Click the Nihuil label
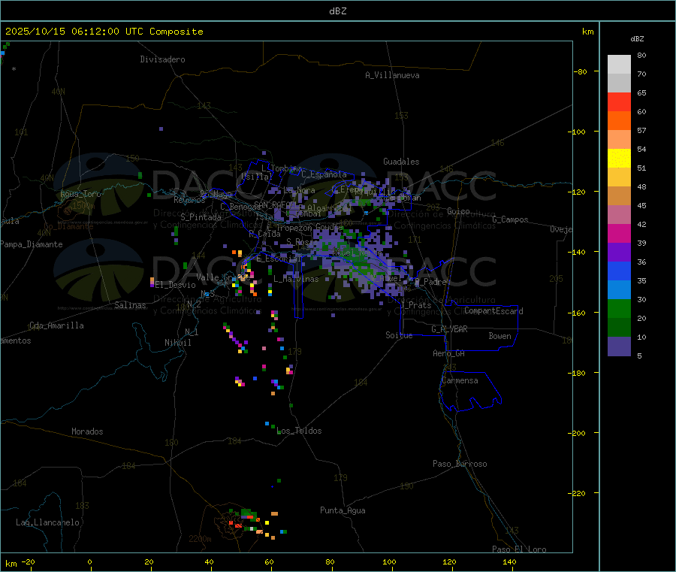 177,343
